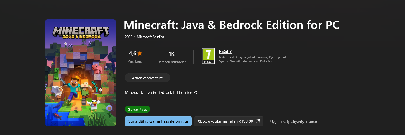Click the green Game Pass badge
This screenshot has width=405, height=135.
137,109
